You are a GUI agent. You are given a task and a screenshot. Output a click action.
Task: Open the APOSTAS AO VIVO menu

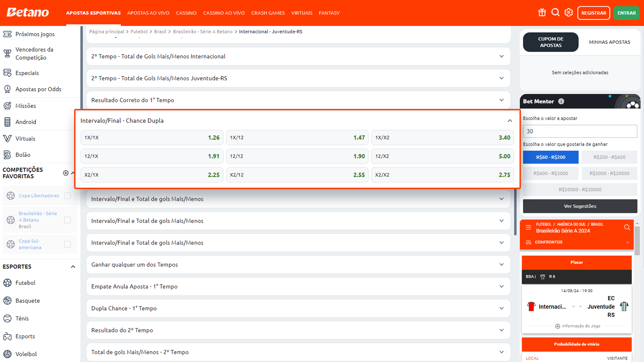tap(148, 13)
